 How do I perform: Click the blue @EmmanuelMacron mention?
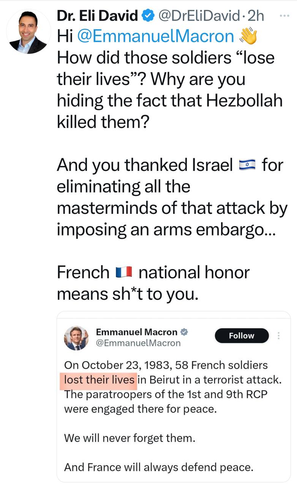pyautogui.click(x=156, y=36)
